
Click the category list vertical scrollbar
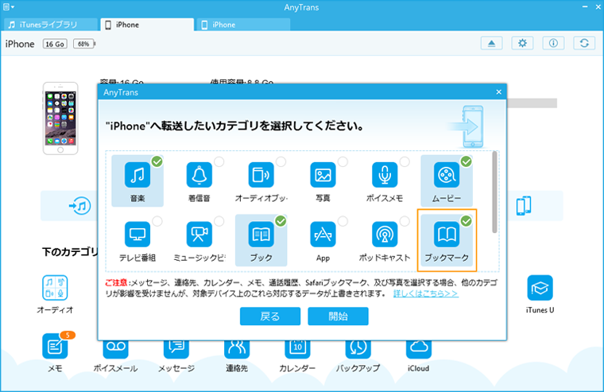(x=494, y=192)
